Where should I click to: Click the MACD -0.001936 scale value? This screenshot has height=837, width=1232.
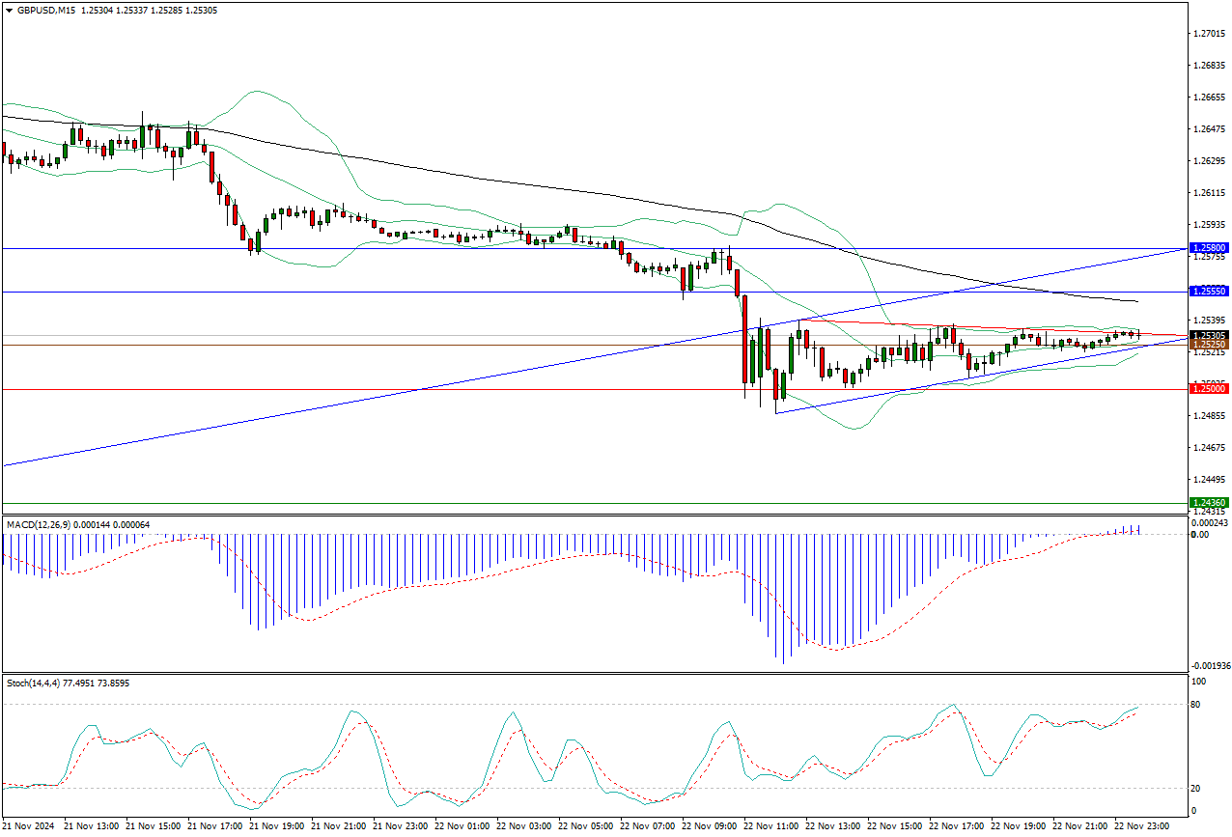tap(1209, 666)
